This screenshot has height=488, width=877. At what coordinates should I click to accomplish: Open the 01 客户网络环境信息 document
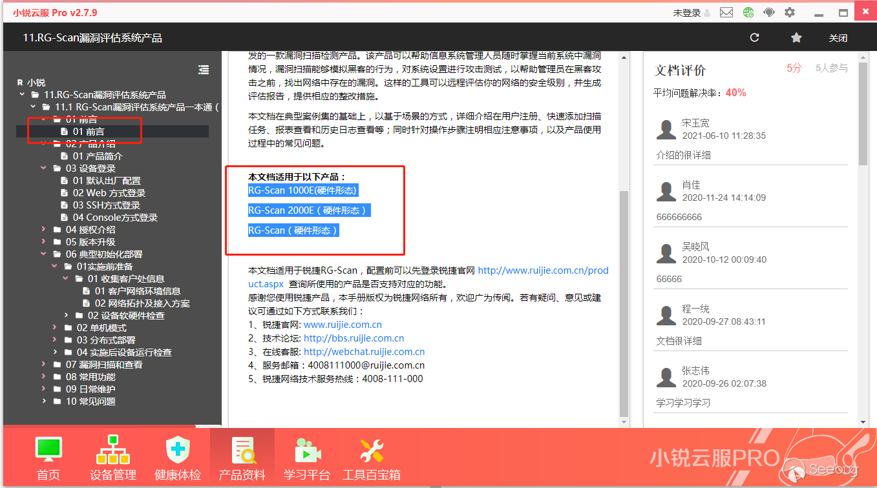point(137,291)
